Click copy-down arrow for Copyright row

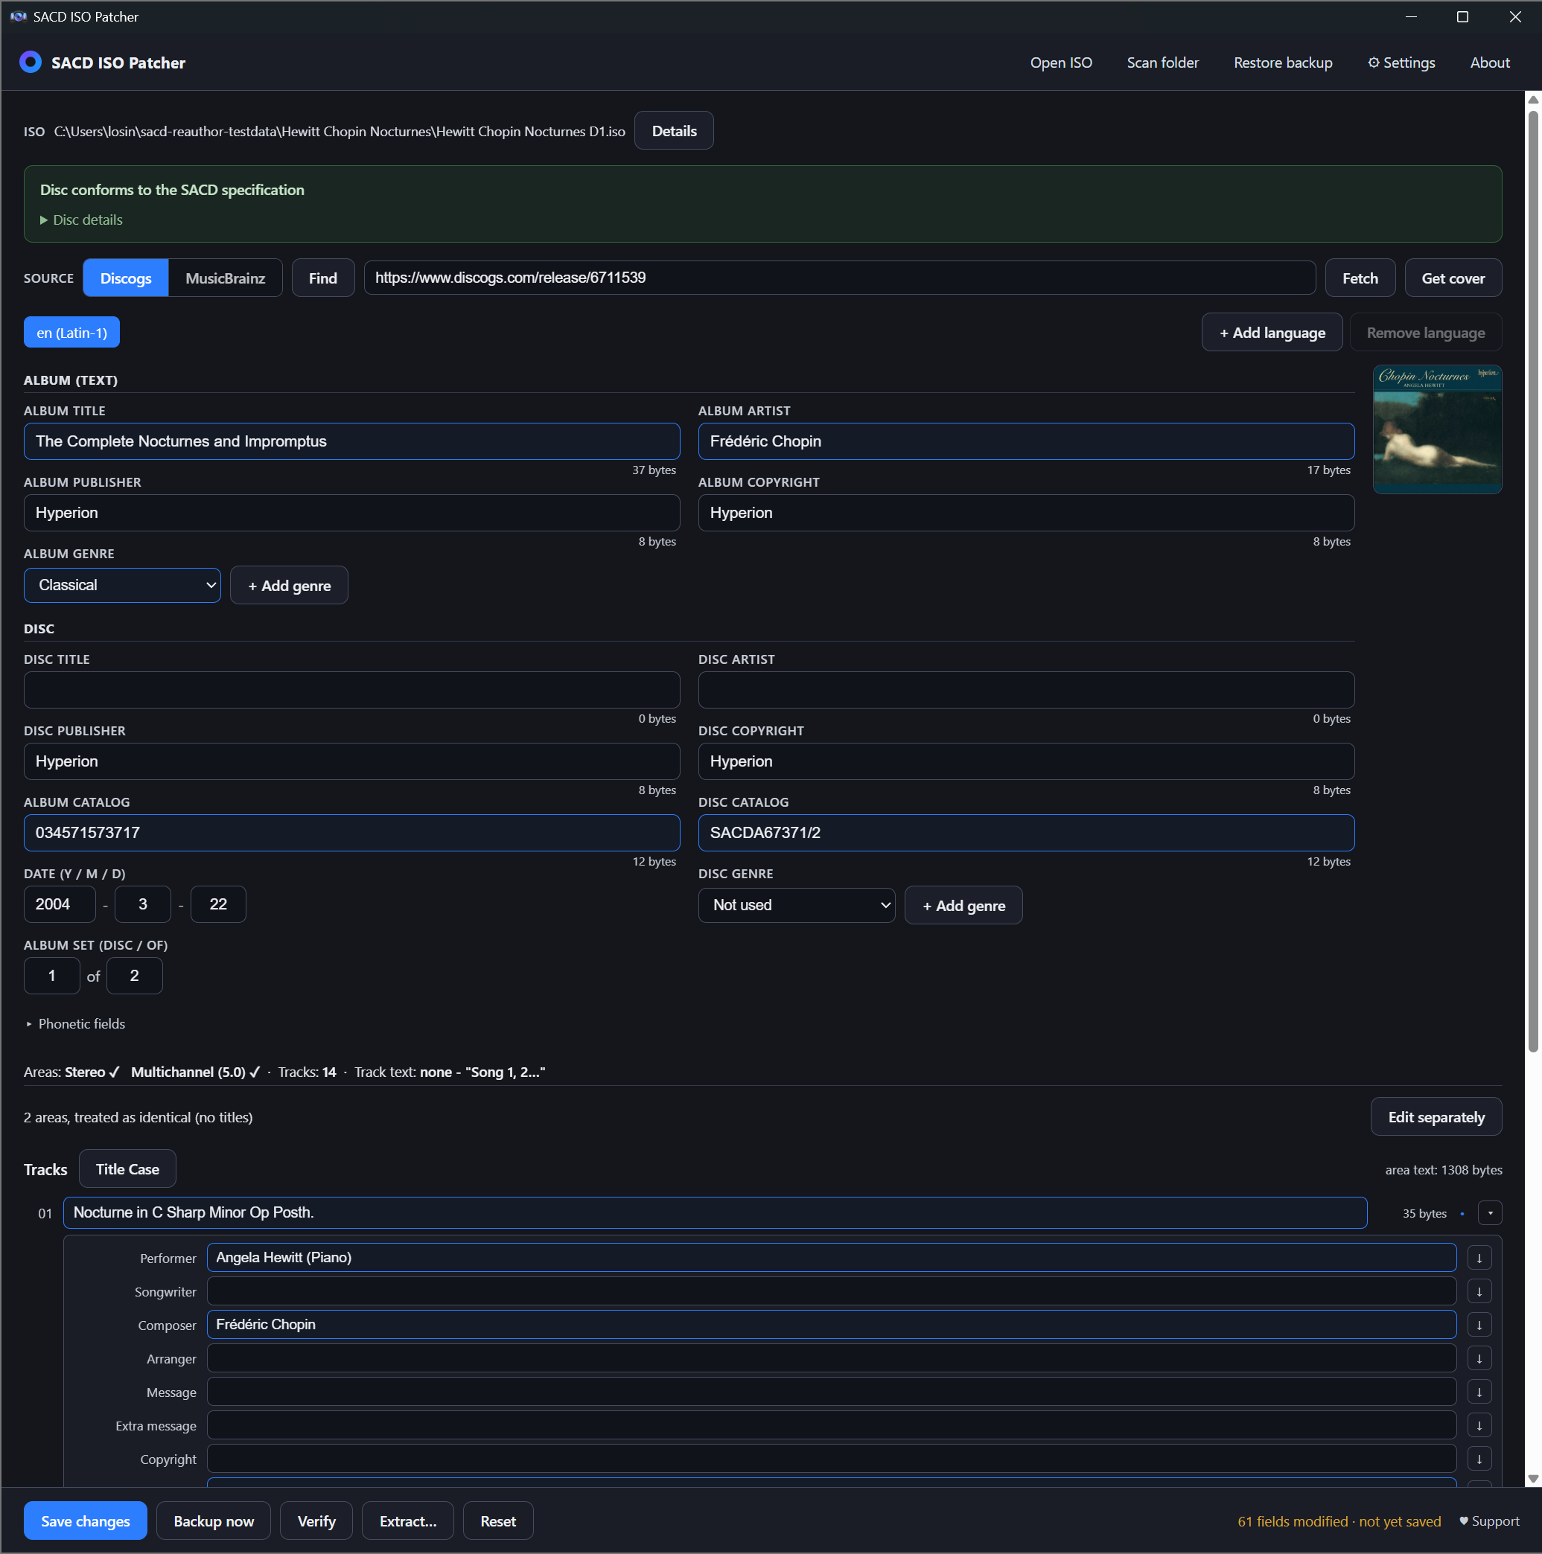(1479, 1459)
